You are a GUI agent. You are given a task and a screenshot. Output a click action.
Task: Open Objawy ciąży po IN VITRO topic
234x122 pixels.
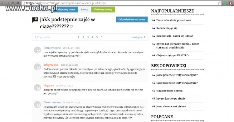(x=172, y=55)
